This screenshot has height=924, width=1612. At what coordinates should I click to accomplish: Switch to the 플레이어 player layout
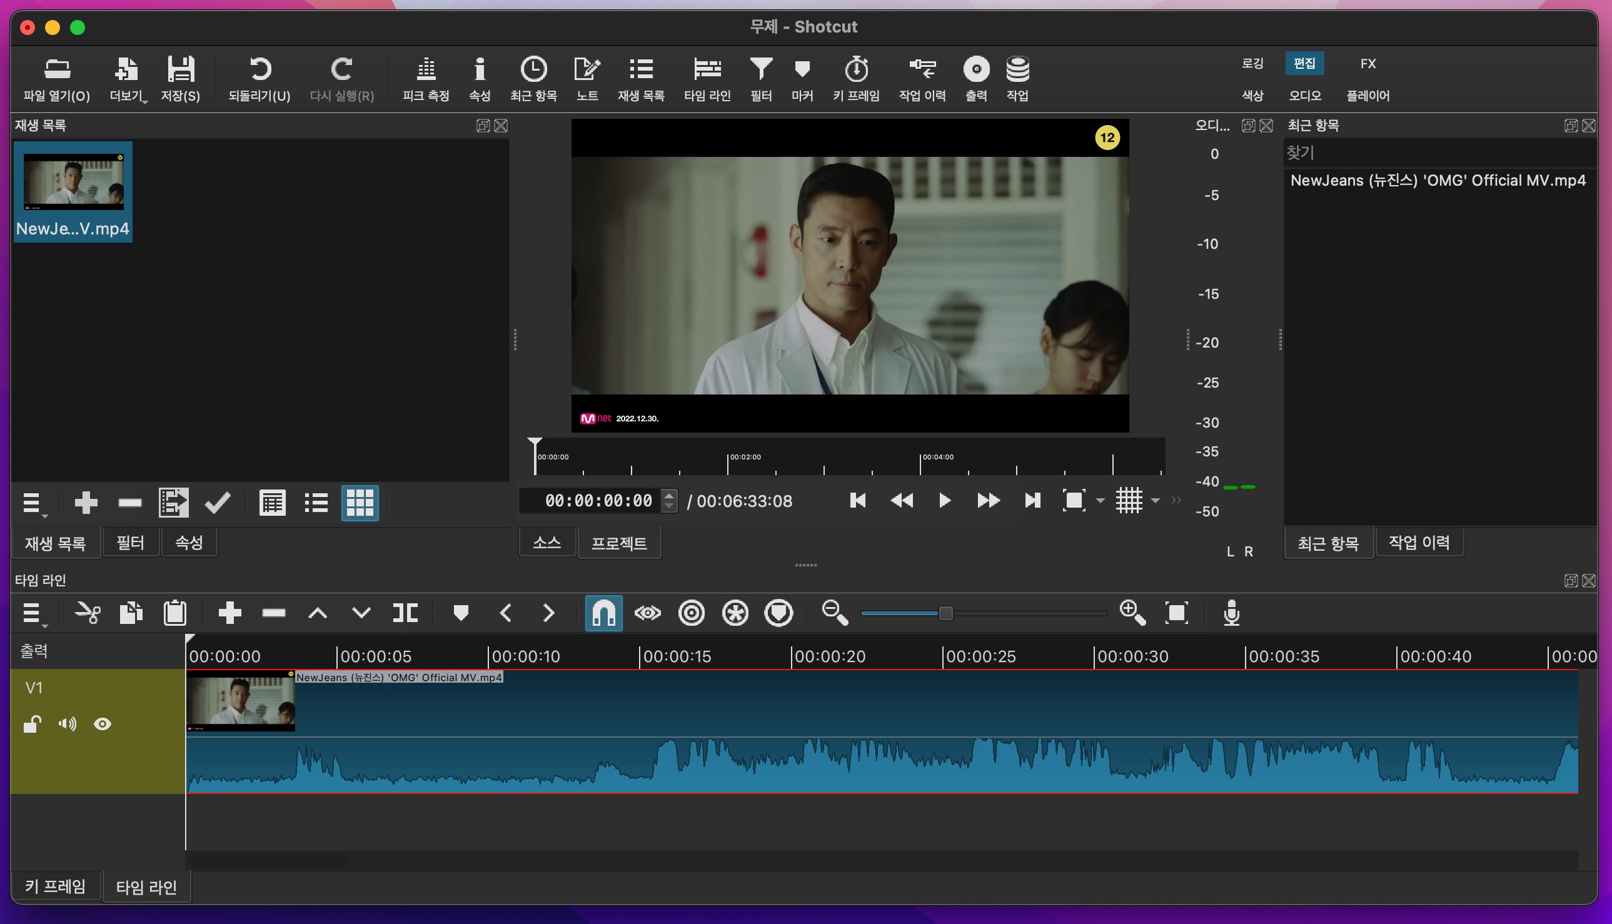1368,96
